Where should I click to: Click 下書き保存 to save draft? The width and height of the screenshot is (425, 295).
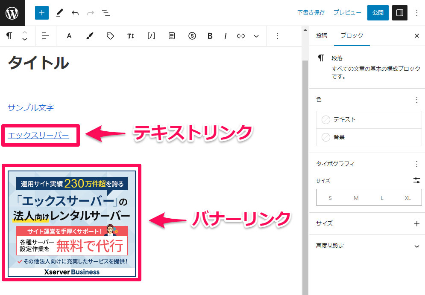[311, 13]
